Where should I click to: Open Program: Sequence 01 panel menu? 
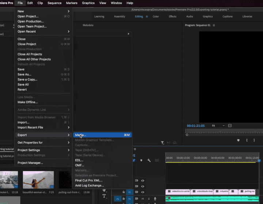tap(214, 25)
